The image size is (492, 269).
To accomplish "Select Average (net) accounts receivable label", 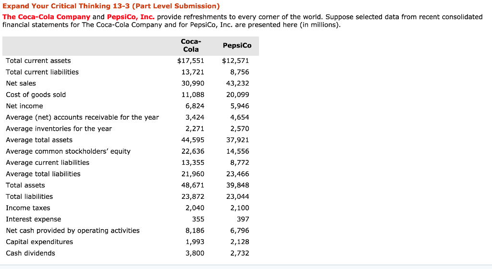I will pos(83,117).
